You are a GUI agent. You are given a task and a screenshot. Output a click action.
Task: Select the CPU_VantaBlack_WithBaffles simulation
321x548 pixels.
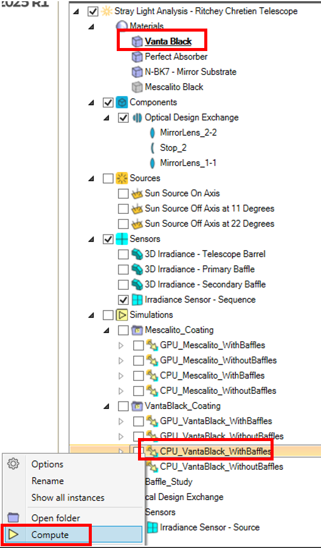pyautogui.click(x=215, y=451)
